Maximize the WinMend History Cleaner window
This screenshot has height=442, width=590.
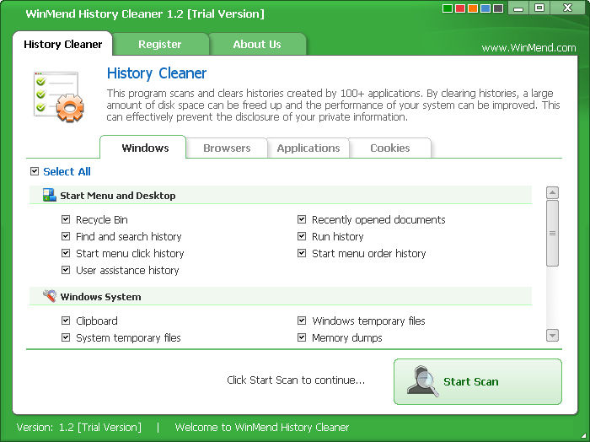539,8
